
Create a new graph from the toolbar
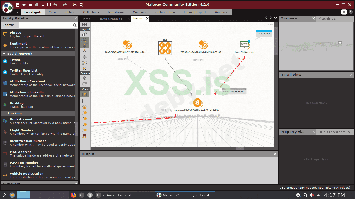pos(18,5)
